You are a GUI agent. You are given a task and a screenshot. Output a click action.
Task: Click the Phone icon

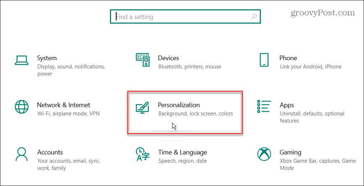(x=264, y=60)
